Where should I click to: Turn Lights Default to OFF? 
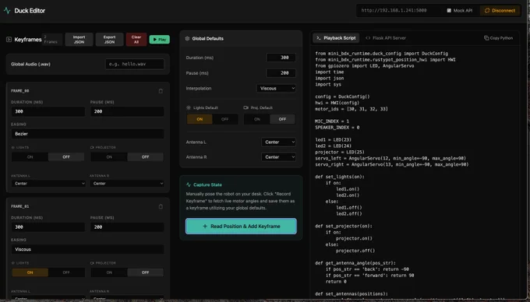click(224, 119)
